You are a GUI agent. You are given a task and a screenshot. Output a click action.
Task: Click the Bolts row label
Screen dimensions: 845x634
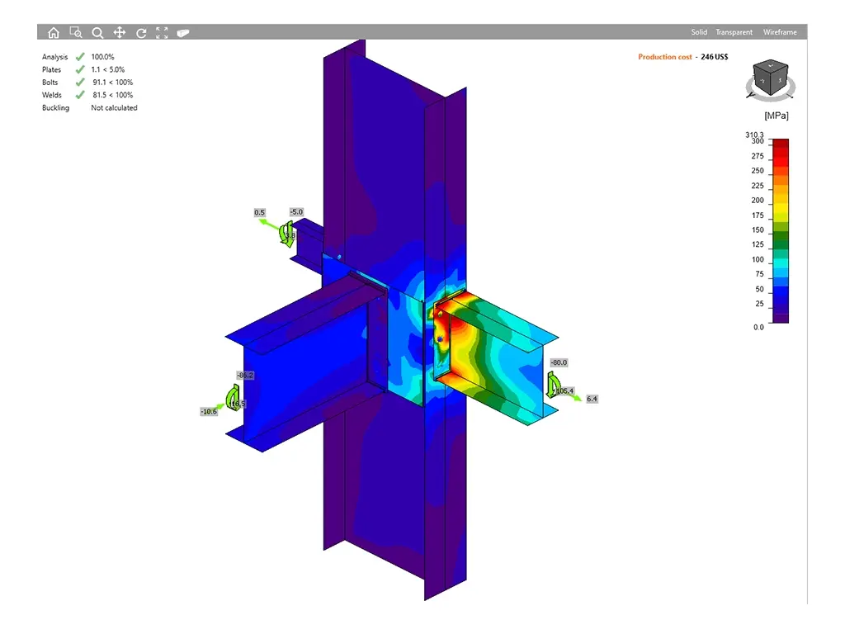coord(50,82)
